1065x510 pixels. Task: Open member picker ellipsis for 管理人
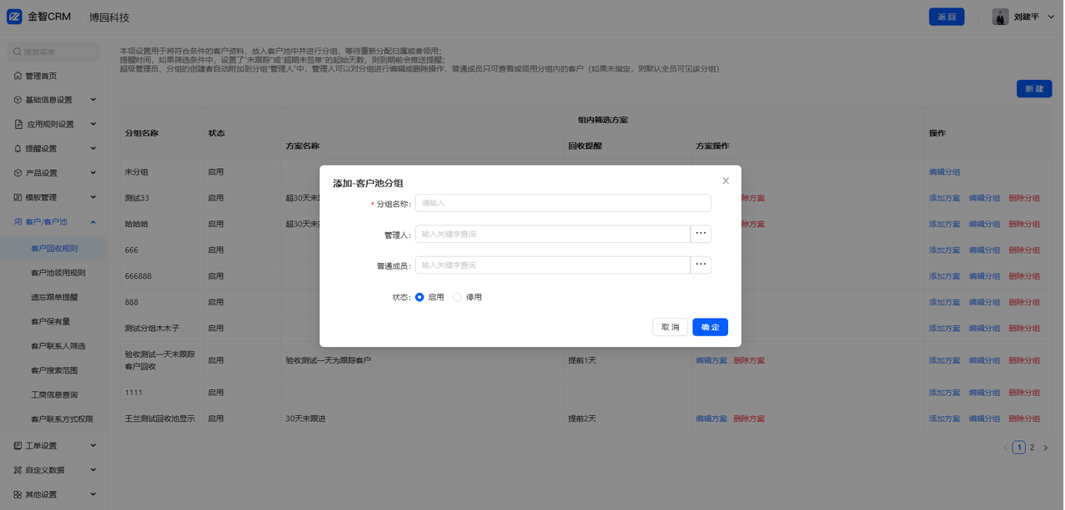pyautogui.click(x=701, y=234)
